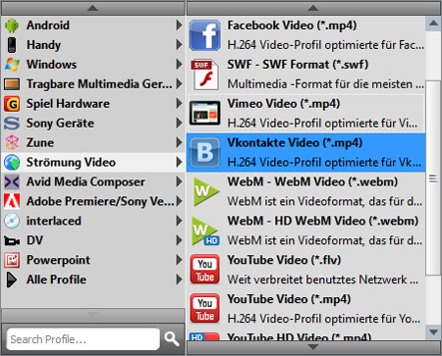Expand the Windows submenu arrow
This screenshot has height=356, width=442.
[179, 65]
